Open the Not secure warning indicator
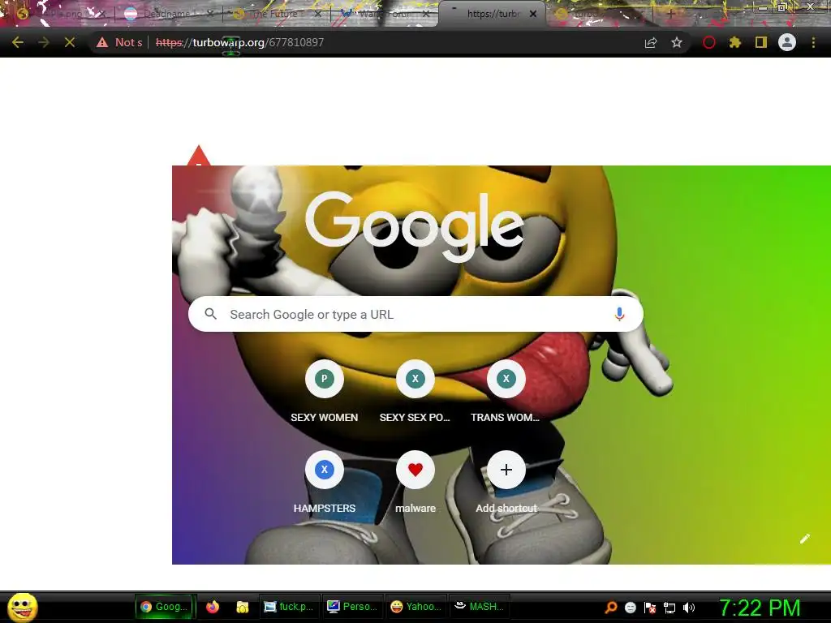This screenshot has width=831, height=623. coord(120,42)
